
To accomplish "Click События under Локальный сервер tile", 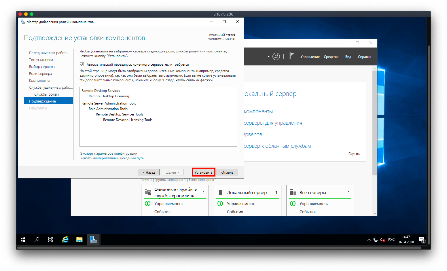I will (235, 212).
